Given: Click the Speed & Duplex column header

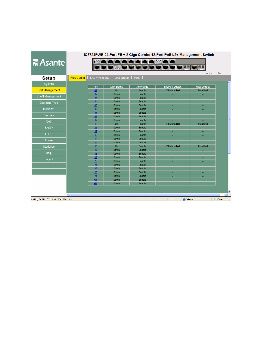Looking at the screenshot, I should (x=173, y=87).
